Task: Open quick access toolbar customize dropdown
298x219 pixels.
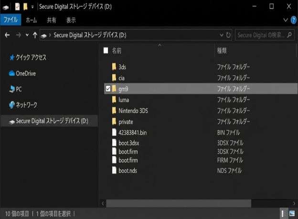Action: pyautogui.click(x=32, y=7)
